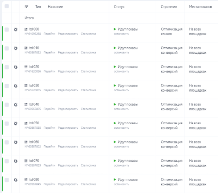The width and height of the screenshot is (218, 193).
Task: Select all campaigns with header checkbox
Action: tap(7, 7)
